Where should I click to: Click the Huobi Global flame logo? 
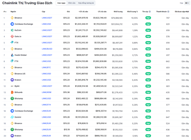pos(12,55)
